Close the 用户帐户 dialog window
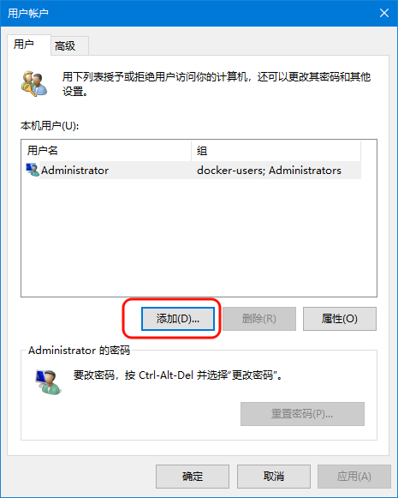This screenshot has width=398, height=498. click(384, 13)
